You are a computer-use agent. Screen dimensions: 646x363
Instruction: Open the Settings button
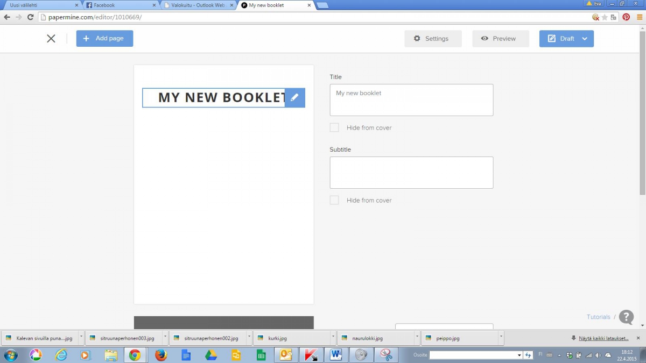coord(433,39)
